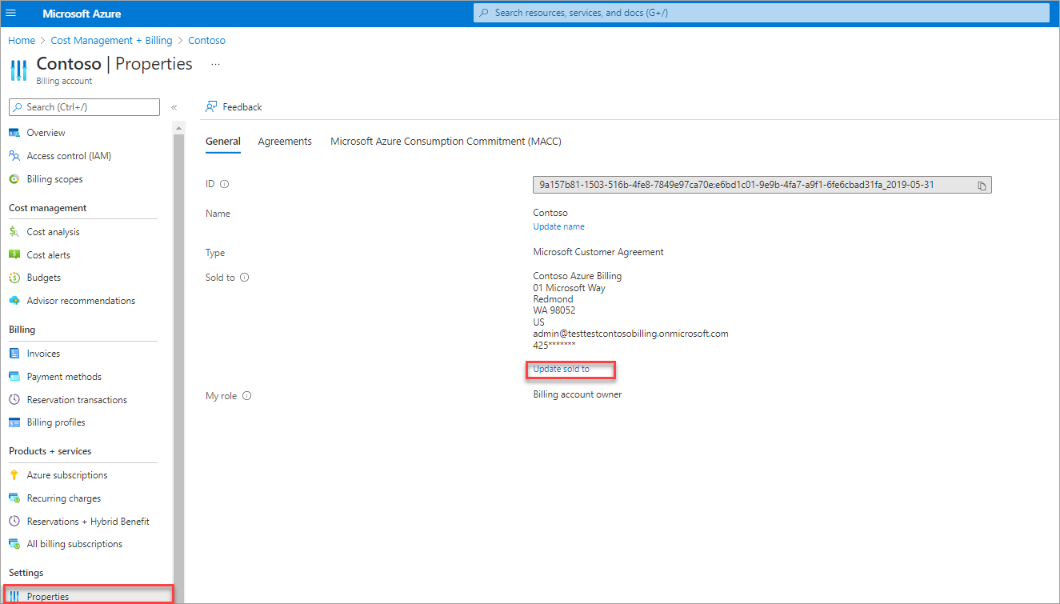Click the Cost alerts icon
This screenshot has width=1060, height=604.
14,255
